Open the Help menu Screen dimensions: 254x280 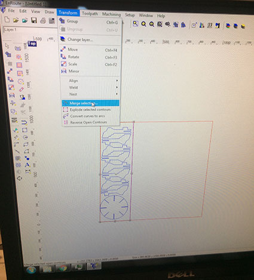(x=161, y=16)
